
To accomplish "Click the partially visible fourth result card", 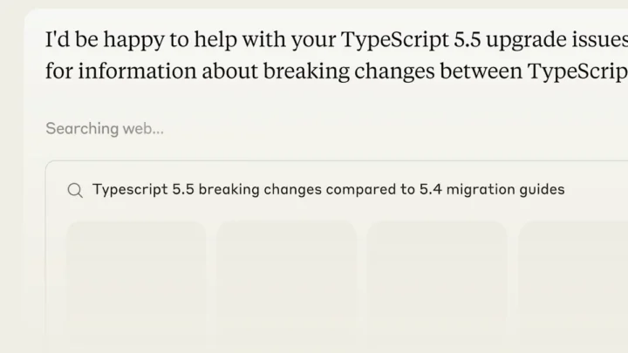I will coord(573,279).
